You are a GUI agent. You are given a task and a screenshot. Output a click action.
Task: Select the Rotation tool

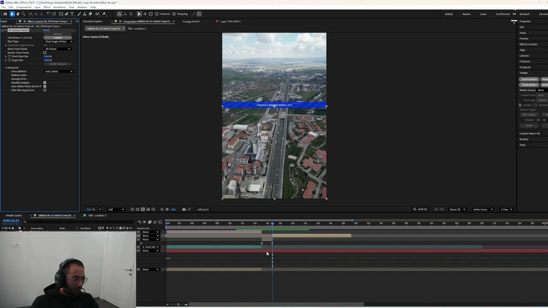[48, 14]
